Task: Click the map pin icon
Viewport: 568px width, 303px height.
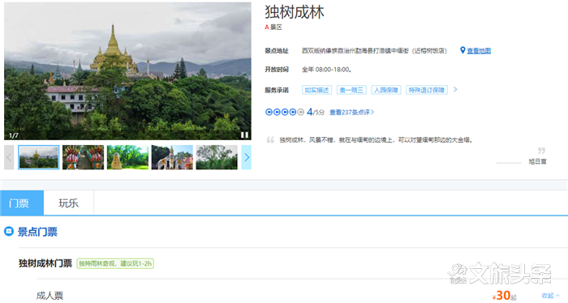Action: coord(463,50)
